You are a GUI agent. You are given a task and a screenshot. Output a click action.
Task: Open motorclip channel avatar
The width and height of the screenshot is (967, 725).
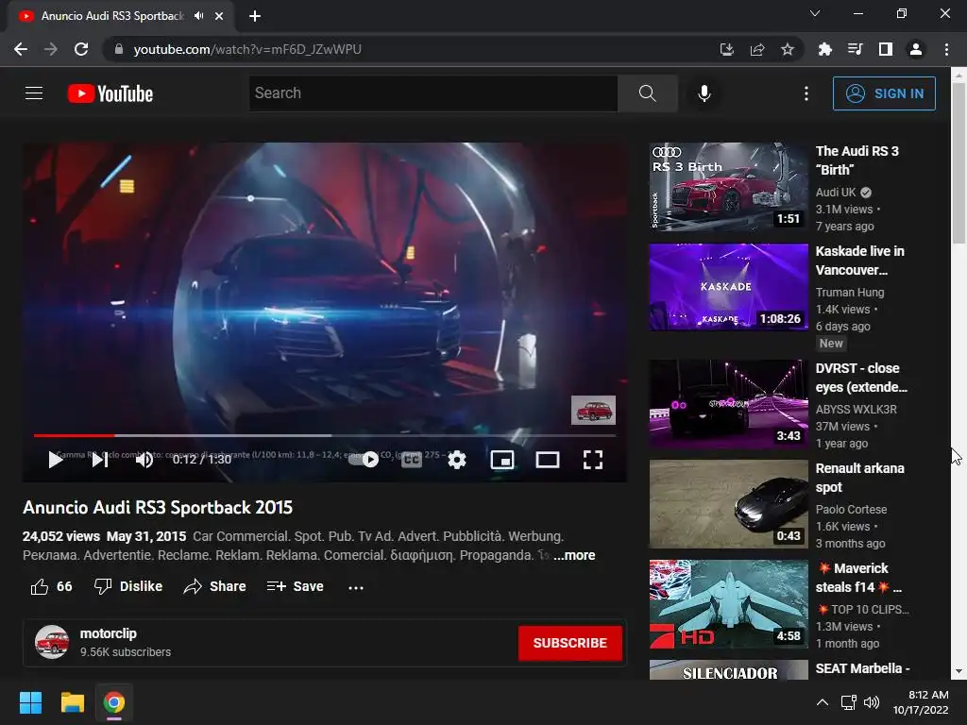coord(52,642)
